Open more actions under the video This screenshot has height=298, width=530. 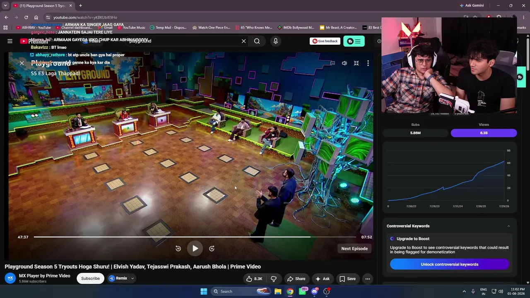point(368,279)
